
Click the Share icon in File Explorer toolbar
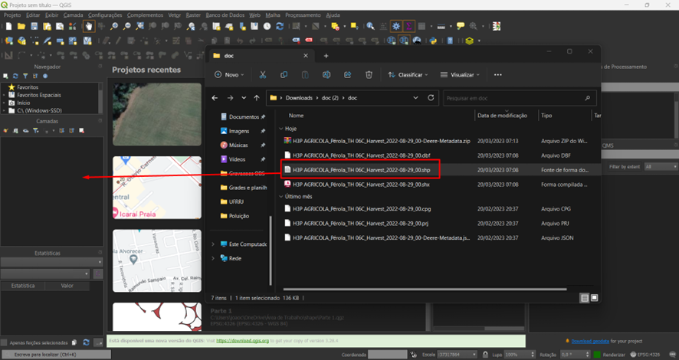click(347, 75)
